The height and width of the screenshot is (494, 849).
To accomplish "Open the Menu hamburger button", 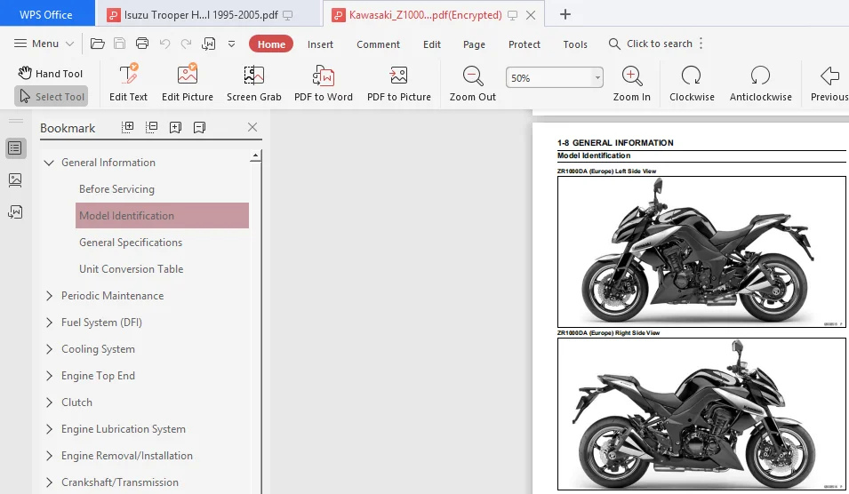I will coord(44,44).
